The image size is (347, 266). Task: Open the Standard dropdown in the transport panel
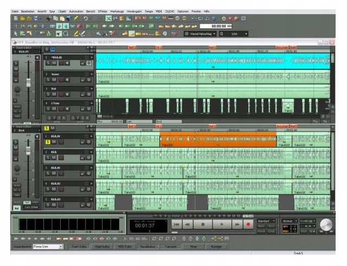tap(266, 221)
